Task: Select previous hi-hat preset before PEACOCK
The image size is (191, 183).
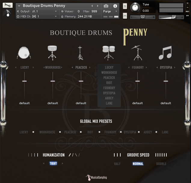Action: pos(72,67)
